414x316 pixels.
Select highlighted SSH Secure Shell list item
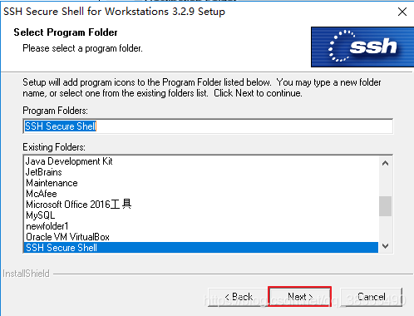point(201,248)
